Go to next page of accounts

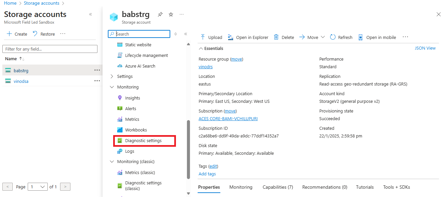tap(65, 187)
